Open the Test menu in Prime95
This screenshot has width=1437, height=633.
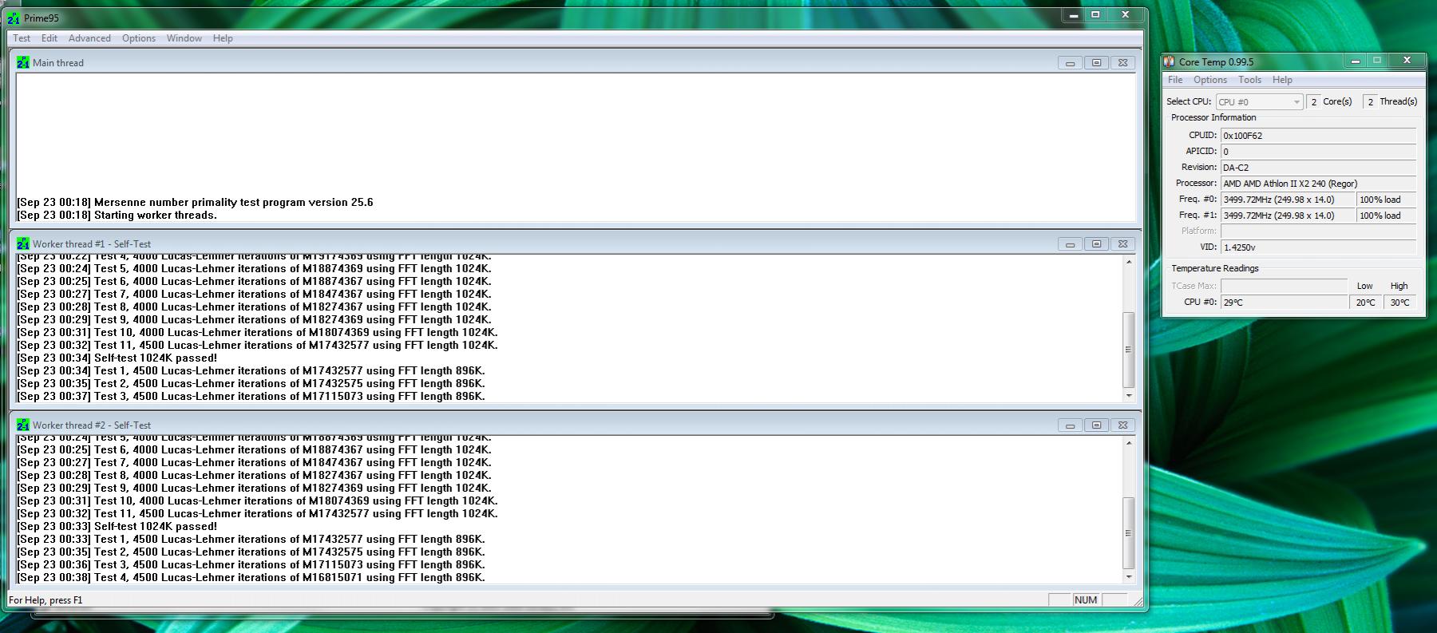point(22,38)
